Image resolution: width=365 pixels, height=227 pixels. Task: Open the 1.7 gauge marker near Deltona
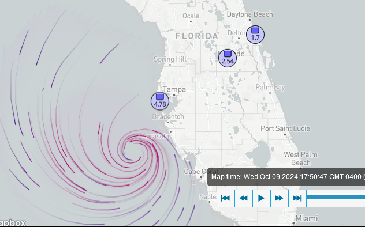pyautogui.click(x=255, y=35)
